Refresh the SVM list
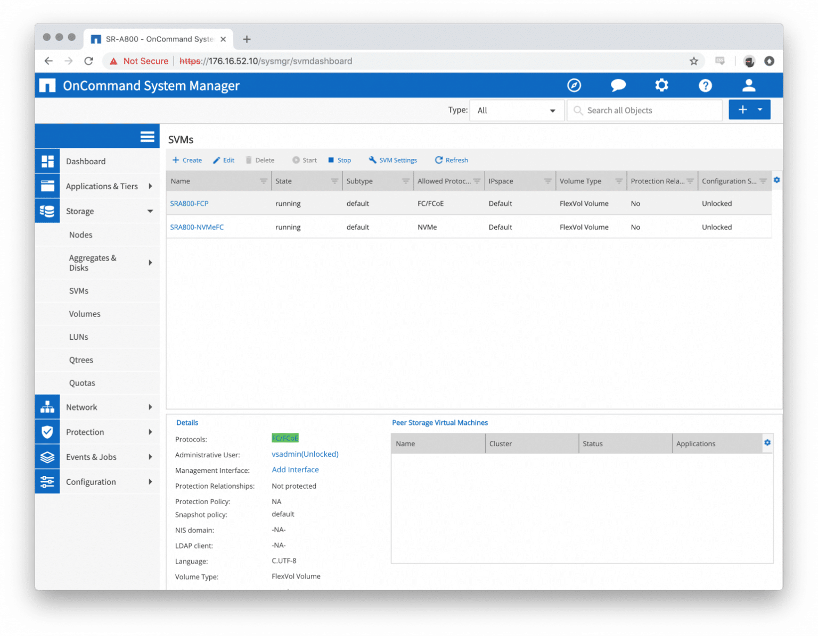This screenshot has height=636, width=818. pos(452,160)
